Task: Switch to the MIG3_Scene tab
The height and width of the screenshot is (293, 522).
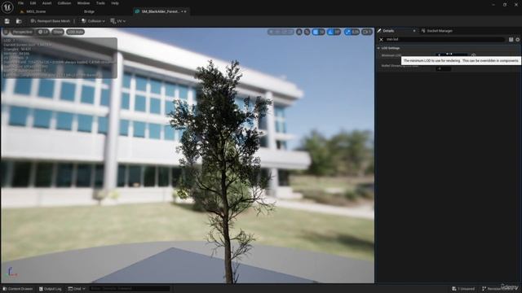Action: (x=33, y=11)
